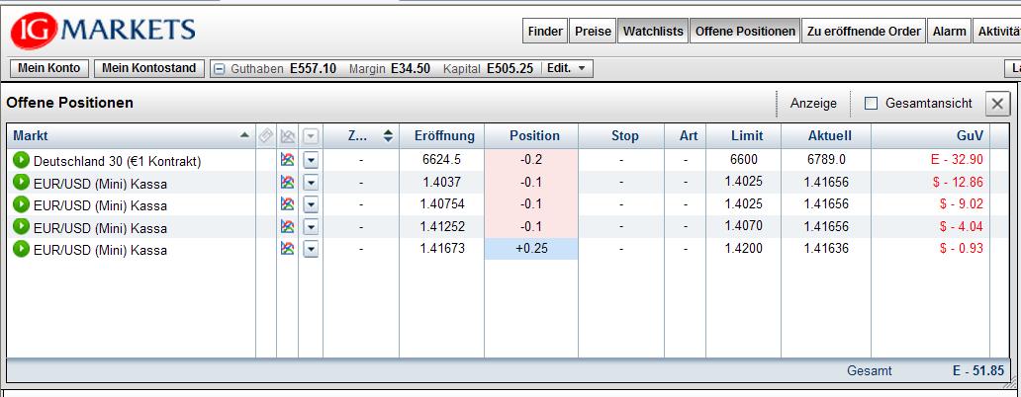1021x397 pixels.
Task: Click the green deal icon in the 1.40754 row
Action: 21,205
